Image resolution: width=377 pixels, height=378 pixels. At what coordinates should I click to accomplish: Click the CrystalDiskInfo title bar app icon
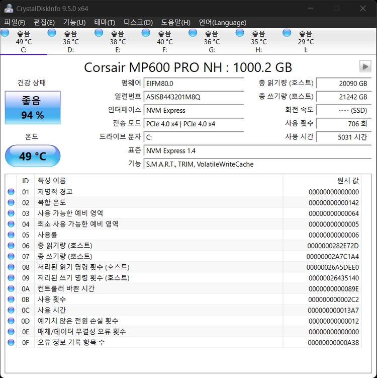pyautogui.click(x=9, y=9)
